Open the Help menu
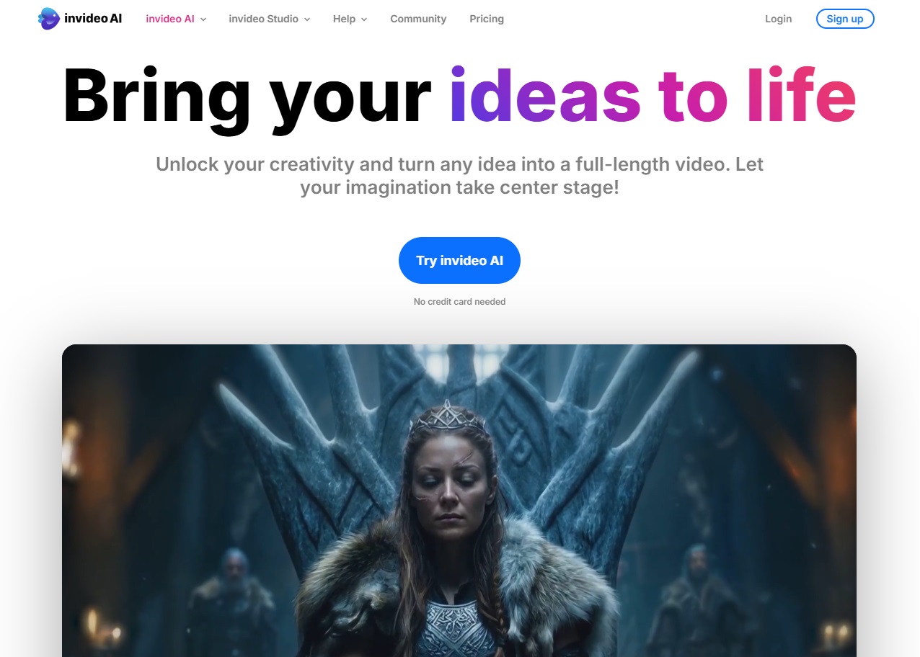Screen dimensions: 920x657 coord(344,19)
